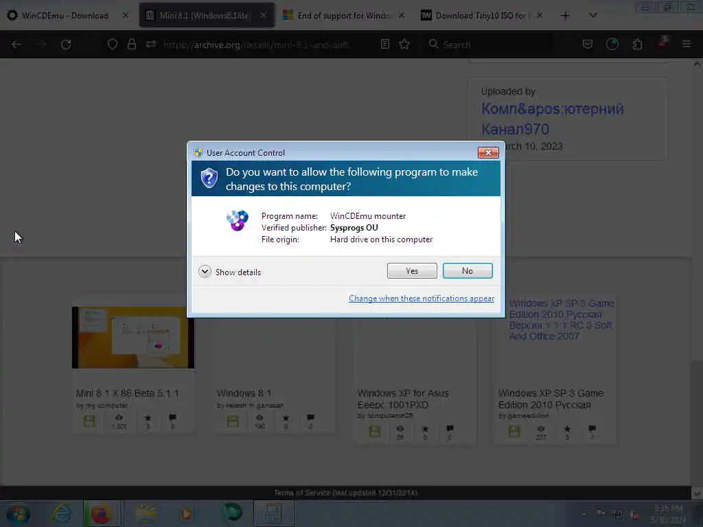Screen dimensions: 703x527
Task: Open Firefox application menu hamburger
Action: point(686,45)
